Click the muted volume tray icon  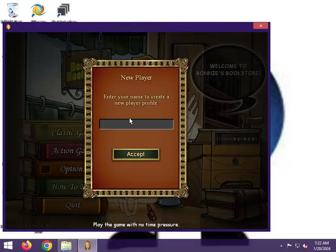click(x=305, y=246)
